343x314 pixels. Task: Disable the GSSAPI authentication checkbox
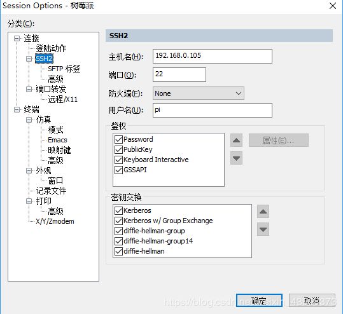[118, 170]
